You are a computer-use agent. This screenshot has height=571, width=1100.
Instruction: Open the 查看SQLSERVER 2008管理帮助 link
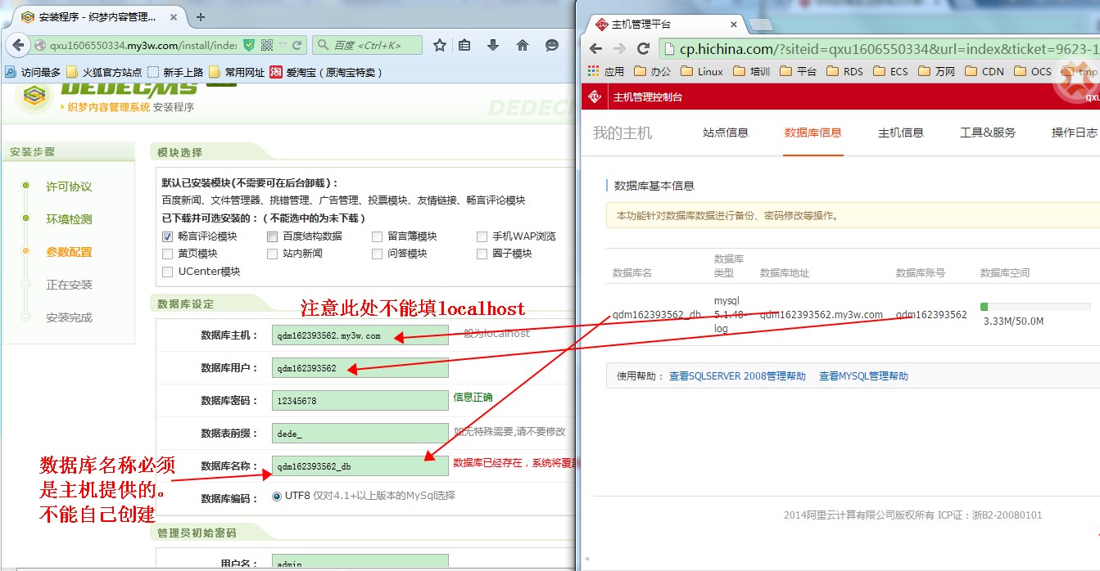[x=737, y=376]
